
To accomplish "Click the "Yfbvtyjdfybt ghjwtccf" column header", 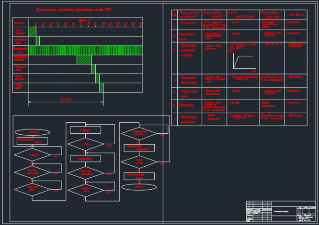I will [190, 15].
